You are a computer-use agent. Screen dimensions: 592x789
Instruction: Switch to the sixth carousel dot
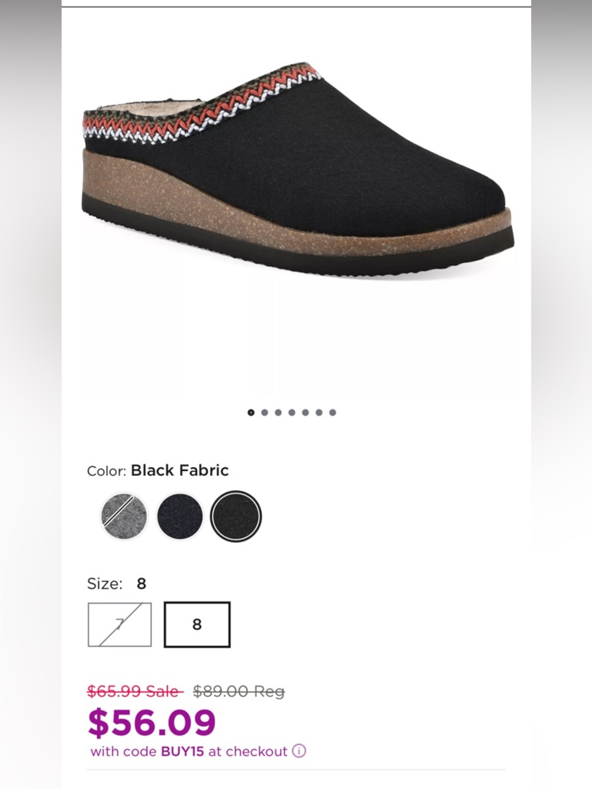[319, 413]
